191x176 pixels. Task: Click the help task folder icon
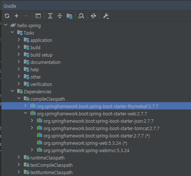point(26,69)
